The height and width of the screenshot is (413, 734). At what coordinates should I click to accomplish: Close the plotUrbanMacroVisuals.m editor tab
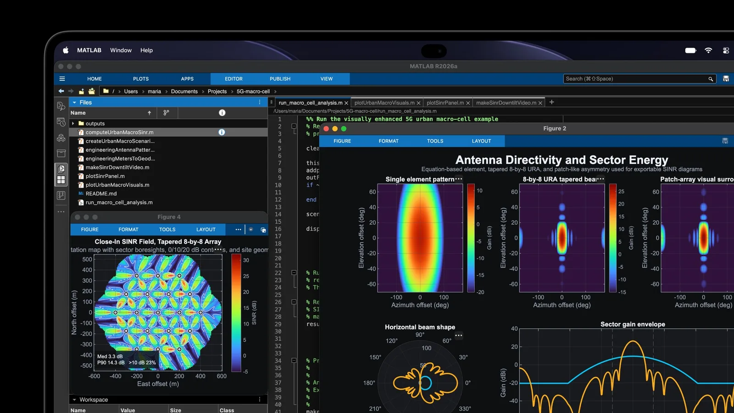click(x=418, y=103)
